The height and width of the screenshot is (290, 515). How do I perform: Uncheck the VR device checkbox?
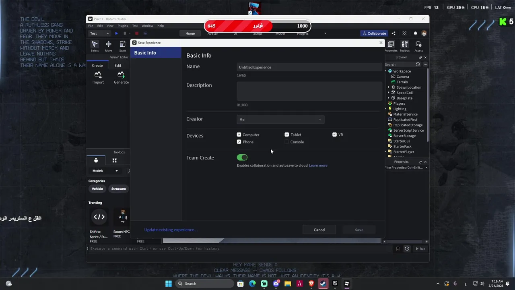point(334,135)
